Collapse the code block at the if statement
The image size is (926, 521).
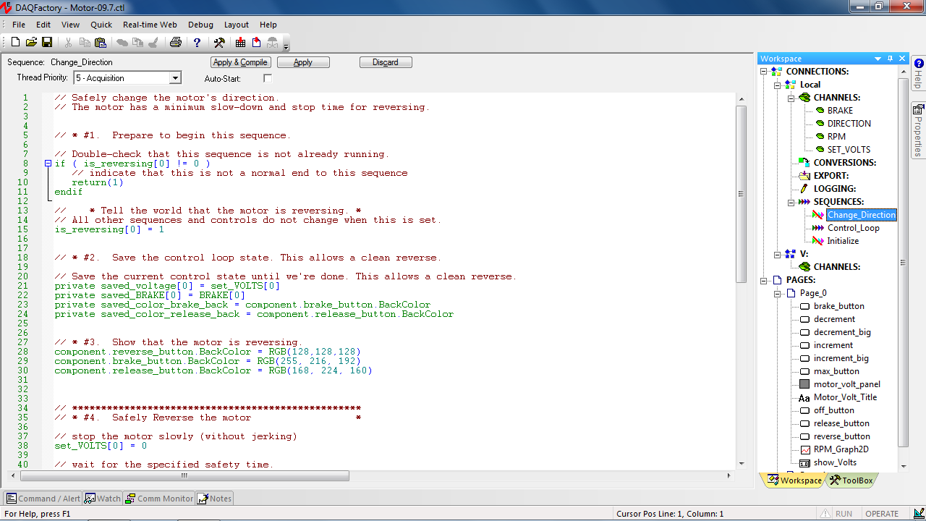[x=48, y=164]
